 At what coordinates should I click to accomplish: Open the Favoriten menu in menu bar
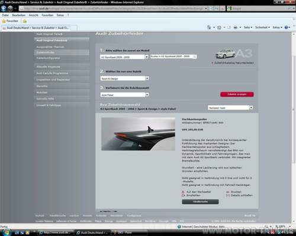point(47,15)
